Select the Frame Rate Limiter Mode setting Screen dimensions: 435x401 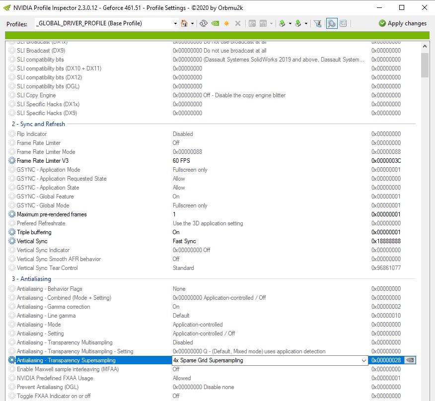click(211, 152)
